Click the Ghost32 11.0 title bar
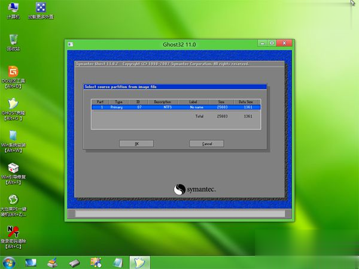The height and width of the screenshot is (269, 359). pyautogui.click(x=180, y=44)
